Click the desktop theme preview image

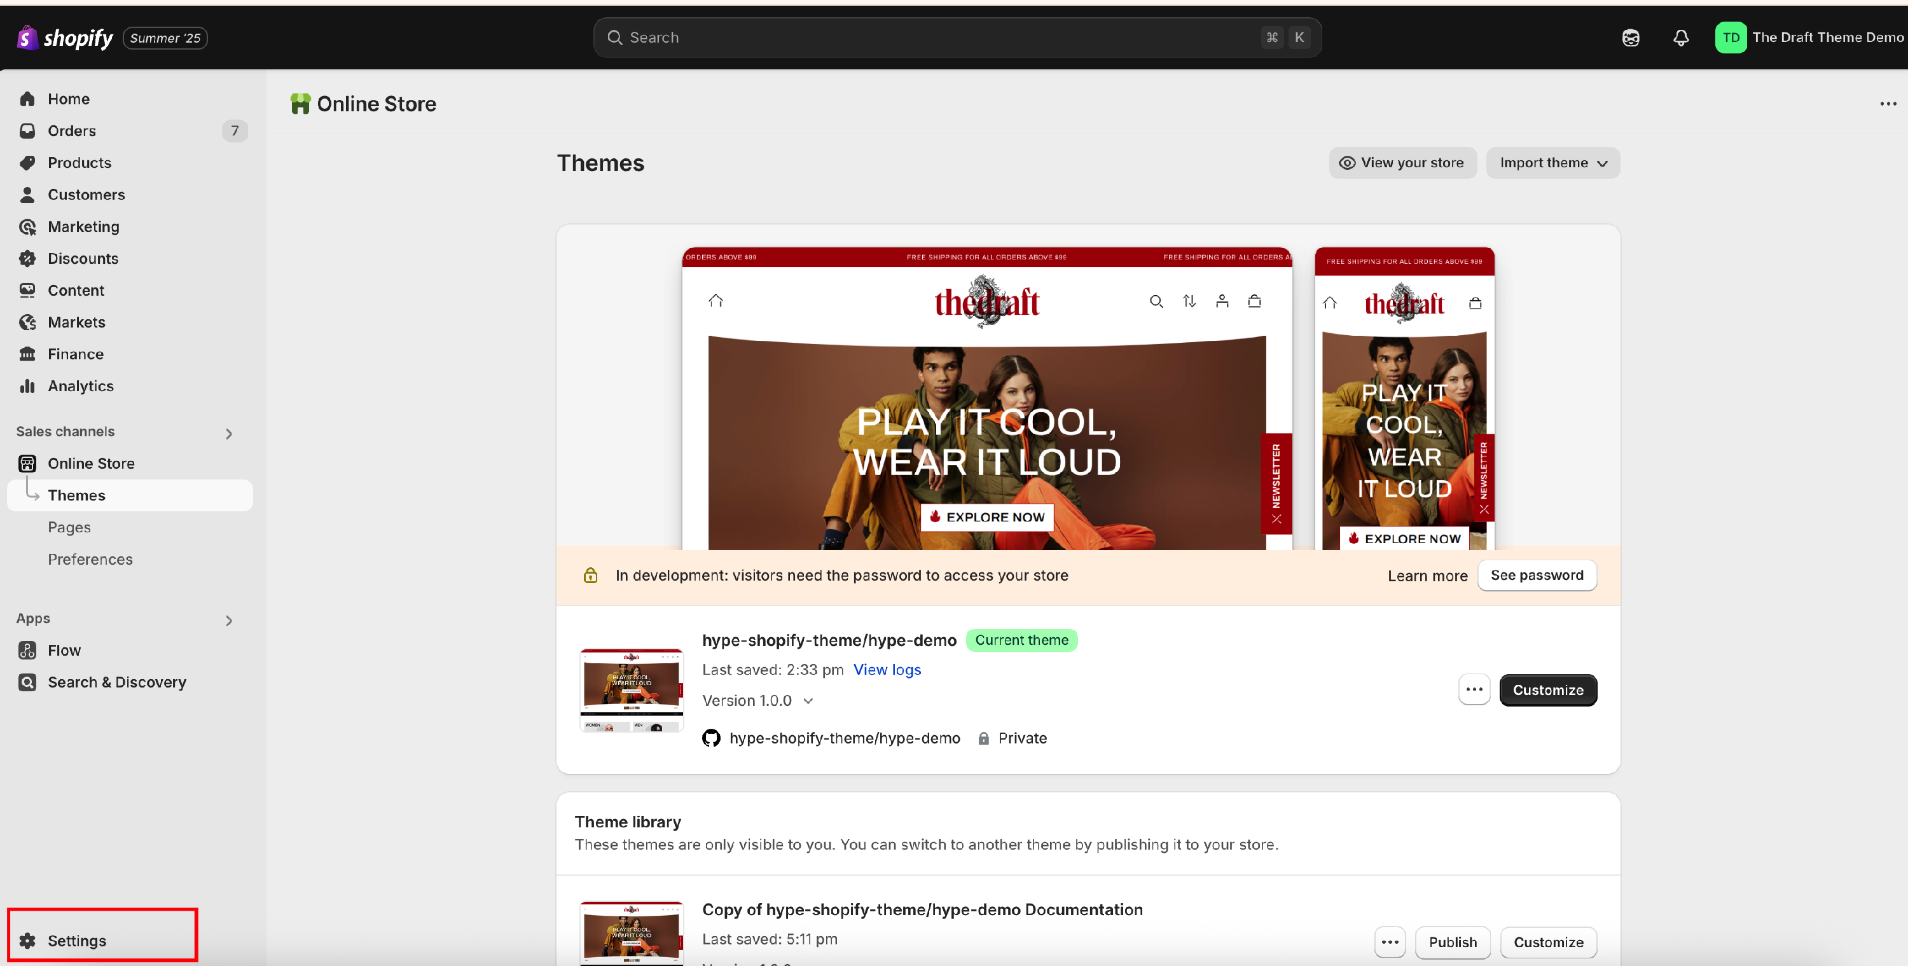(x=986, y=399)
